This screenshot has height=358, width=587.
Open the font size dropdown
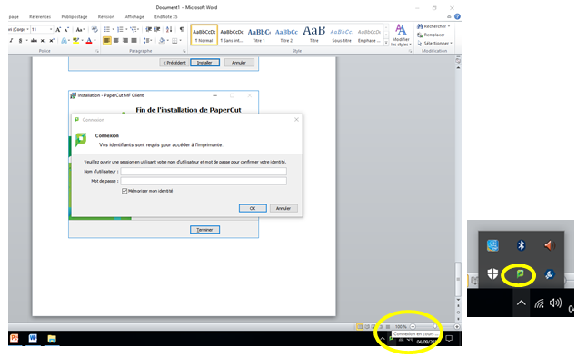click(51, 30)
